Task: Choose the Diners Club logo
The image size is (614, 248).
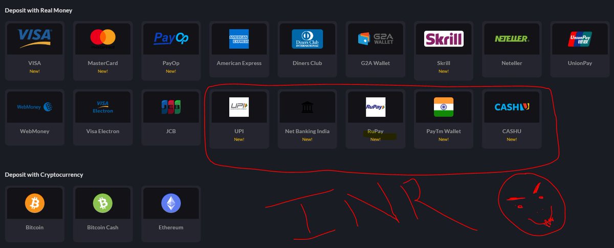Action: coord(307,39)
